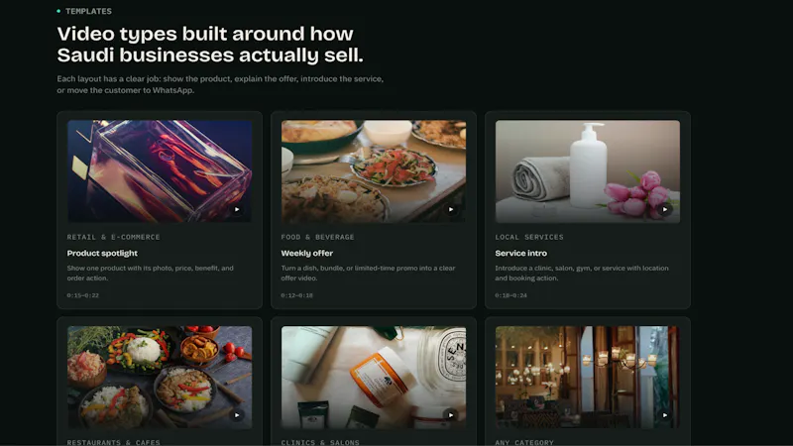Viewport: 793px width, 446px height.
Task: Play the Service intro video preview
Action: pos(664,209)
